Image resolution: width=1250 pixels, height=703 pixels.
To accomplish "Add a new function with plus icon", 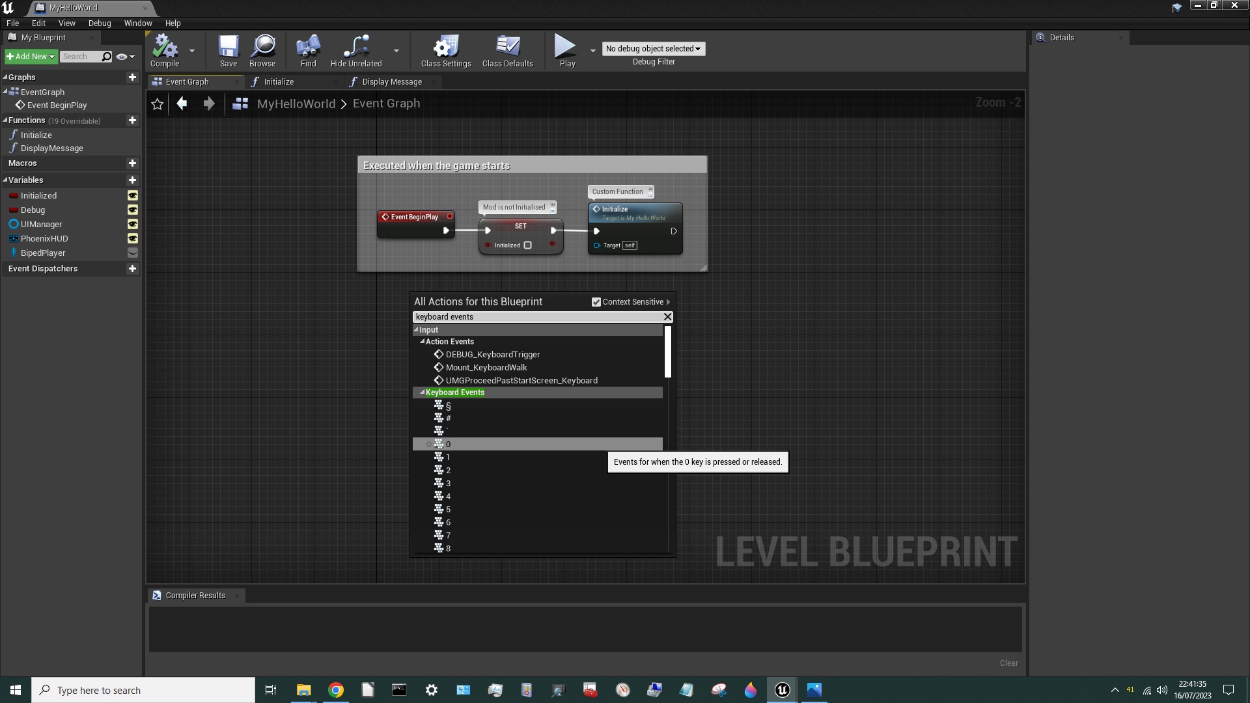I will (132, 120).
